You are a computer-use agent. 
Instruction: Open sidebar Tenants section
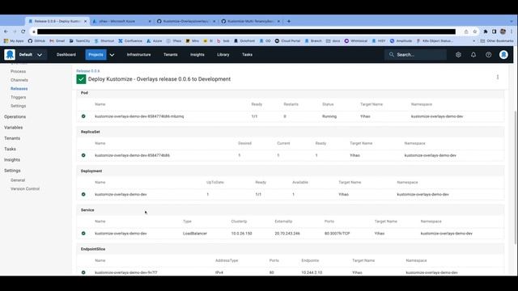point(12,138)
